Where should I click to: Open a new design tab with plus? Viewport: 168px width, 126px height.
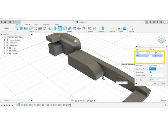click(146, 22)
